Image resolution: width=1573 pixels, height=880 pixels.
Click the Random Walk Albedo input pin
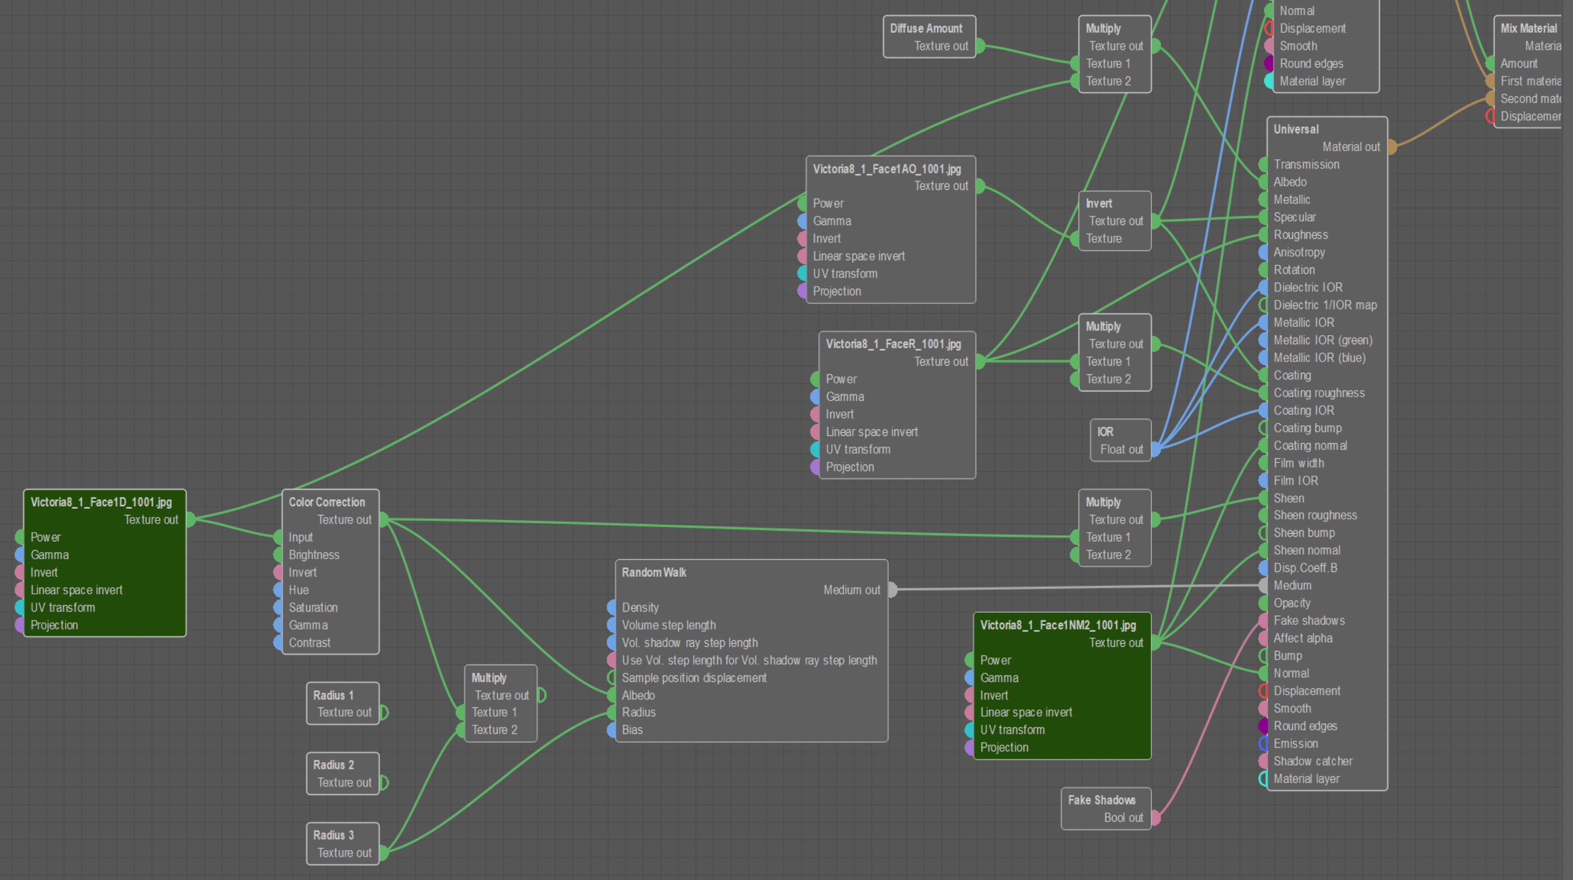pos(611,695)
